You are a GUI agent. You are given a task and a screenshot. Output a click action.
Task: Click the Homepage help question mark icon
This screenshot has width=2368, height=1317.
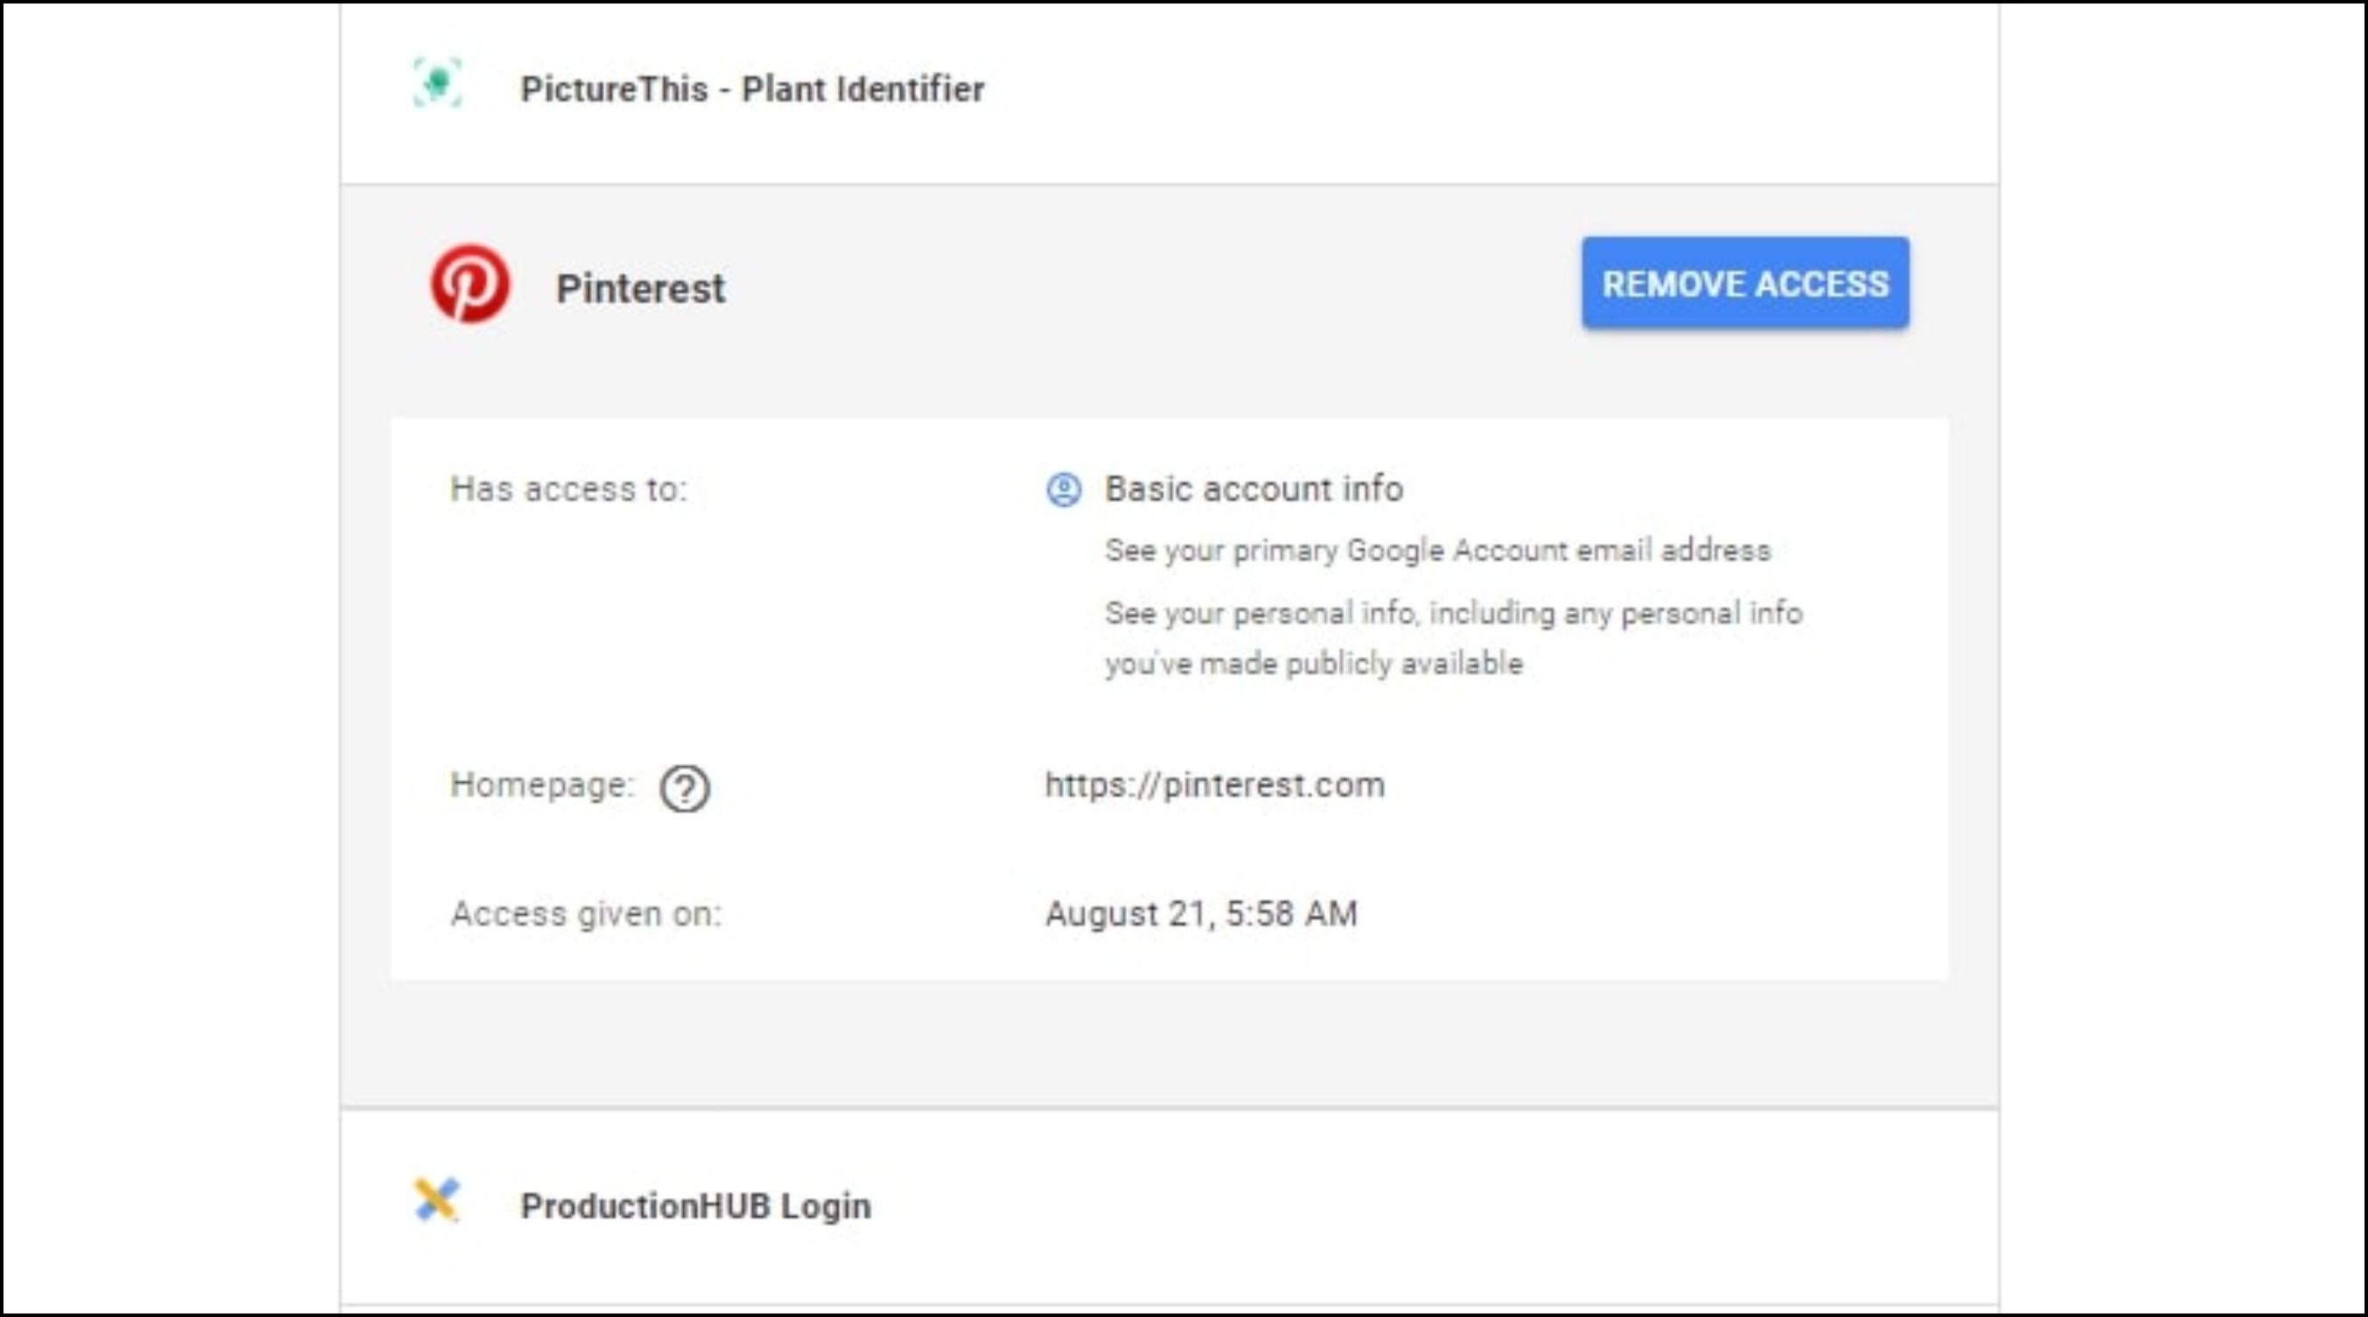pos(684,789)
